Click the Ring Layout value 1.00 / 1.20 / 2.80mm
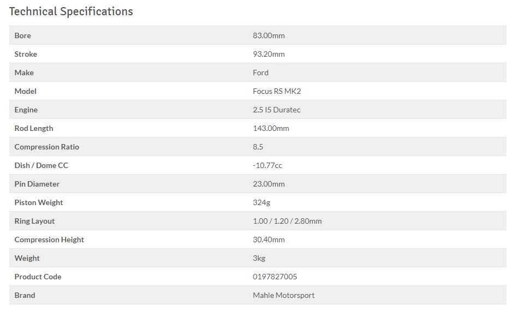The width and height of the screenshot is (513, 311). pyautogui.click(x=287, y=221)
